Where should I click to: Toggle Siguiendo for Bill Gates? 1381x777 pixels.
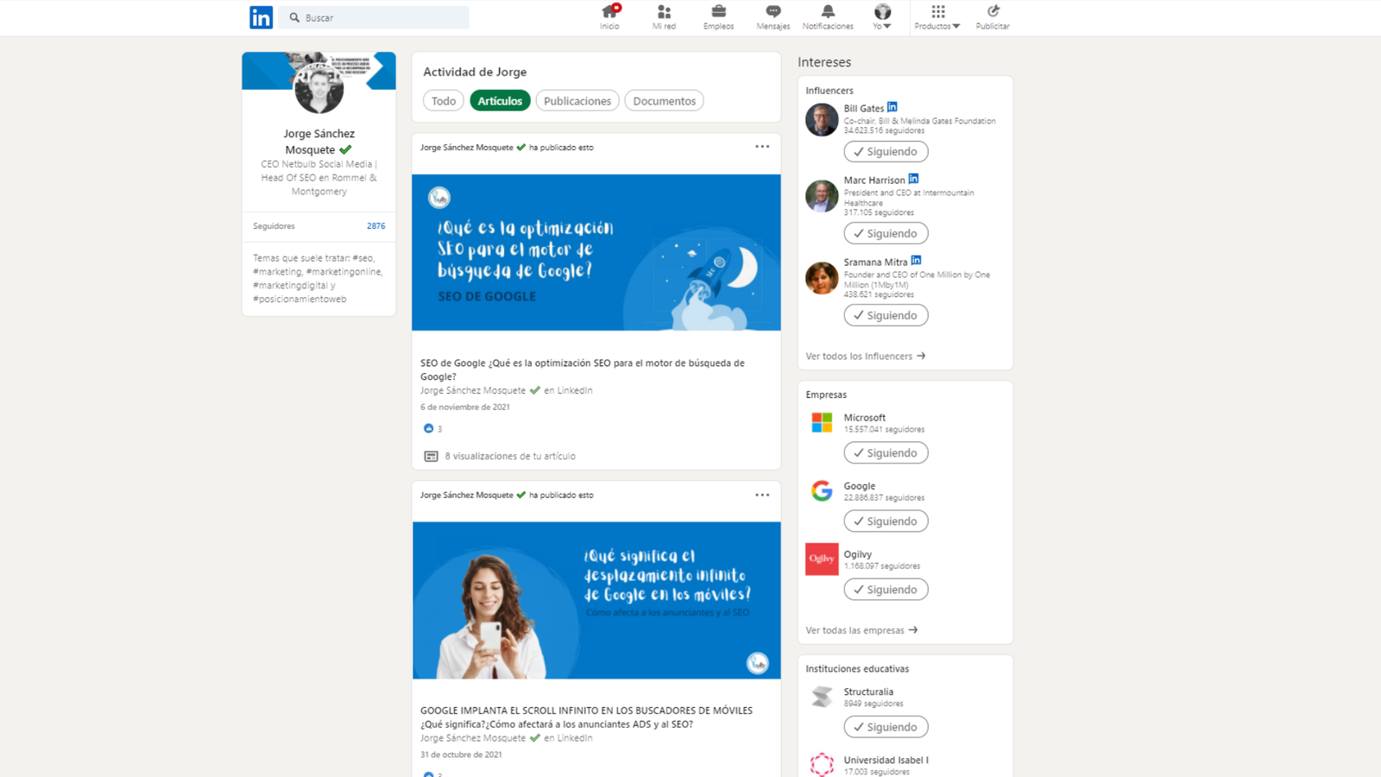[x=886, y=152]
